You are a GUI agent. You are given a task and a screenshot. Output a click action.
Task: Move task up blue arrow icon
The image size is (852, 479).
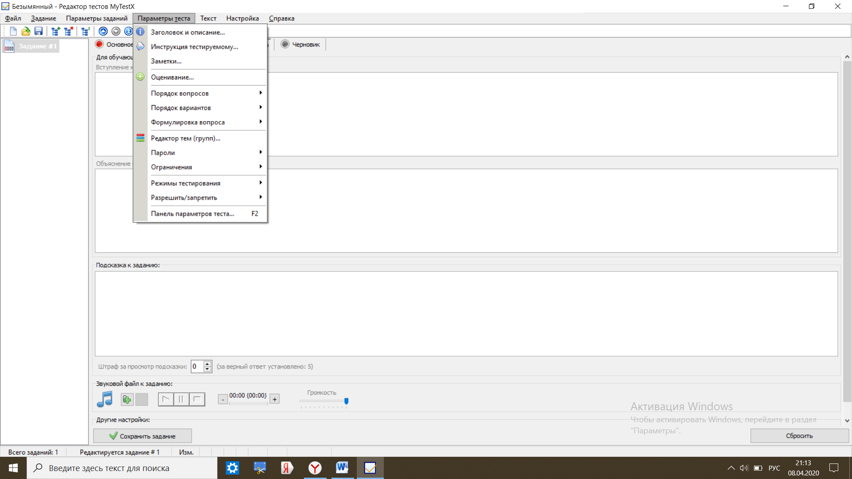pos(103,31)
